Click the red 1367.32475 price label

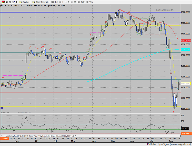tap(186, 41)
